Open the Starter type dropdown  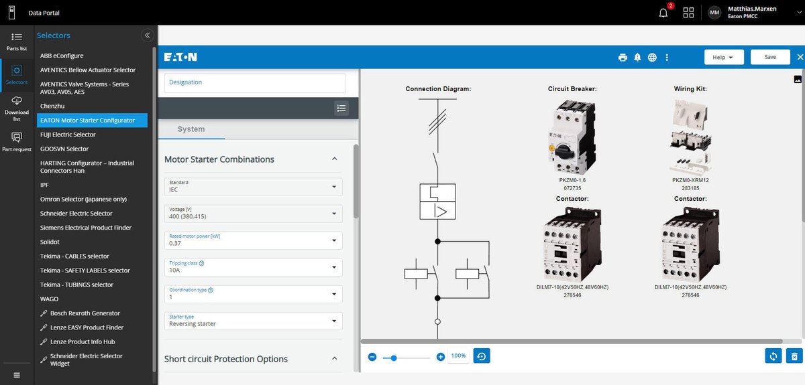pyautogui.click(x=254, y=321)
